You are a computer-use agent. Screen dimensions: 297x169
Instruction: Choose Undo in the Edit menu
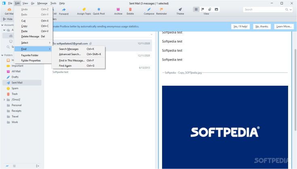pyautogui.click(x=33, y=9)
